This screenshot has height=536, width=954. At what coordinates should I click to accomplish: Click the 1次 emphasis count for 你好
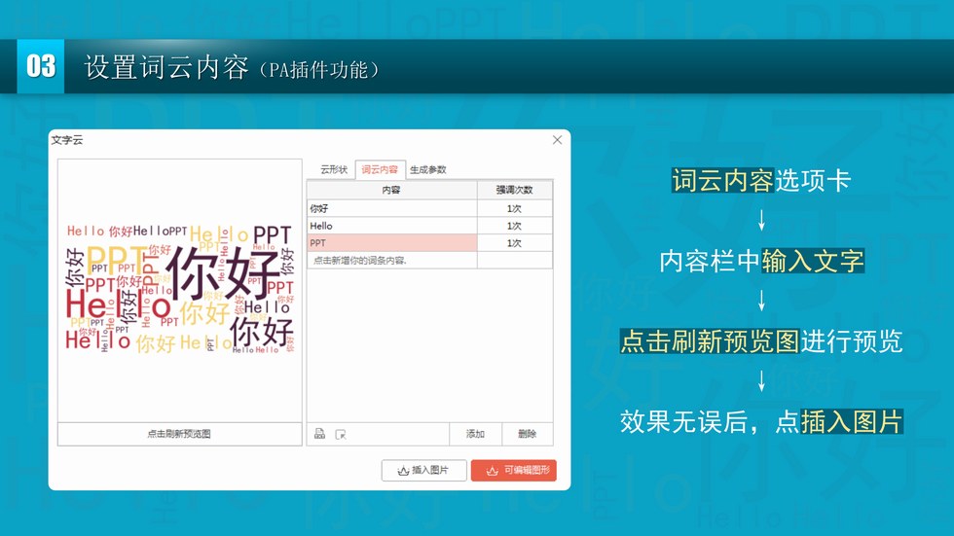click(514, 208)
